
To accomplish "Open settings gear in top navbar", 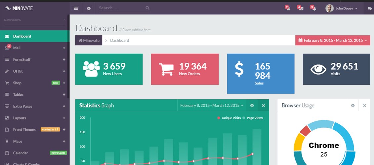I will [89, 8].
